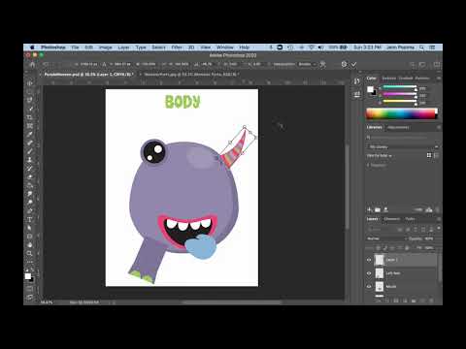
Task: Click the foreground color swatch in Color panel
Action: 370,89
